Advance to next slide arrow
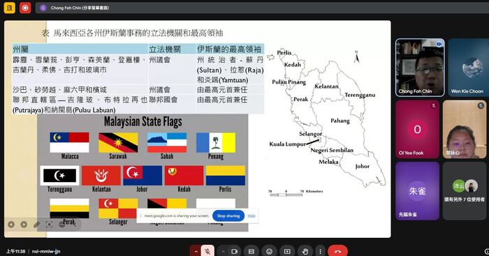Screen dimensions: 489x256 pos(24,224)
